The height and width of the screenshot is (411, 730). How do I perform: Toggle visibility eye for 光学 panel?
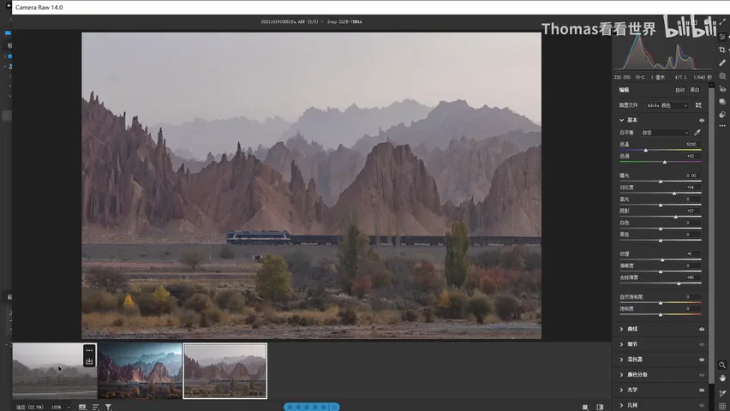(702, 390)
